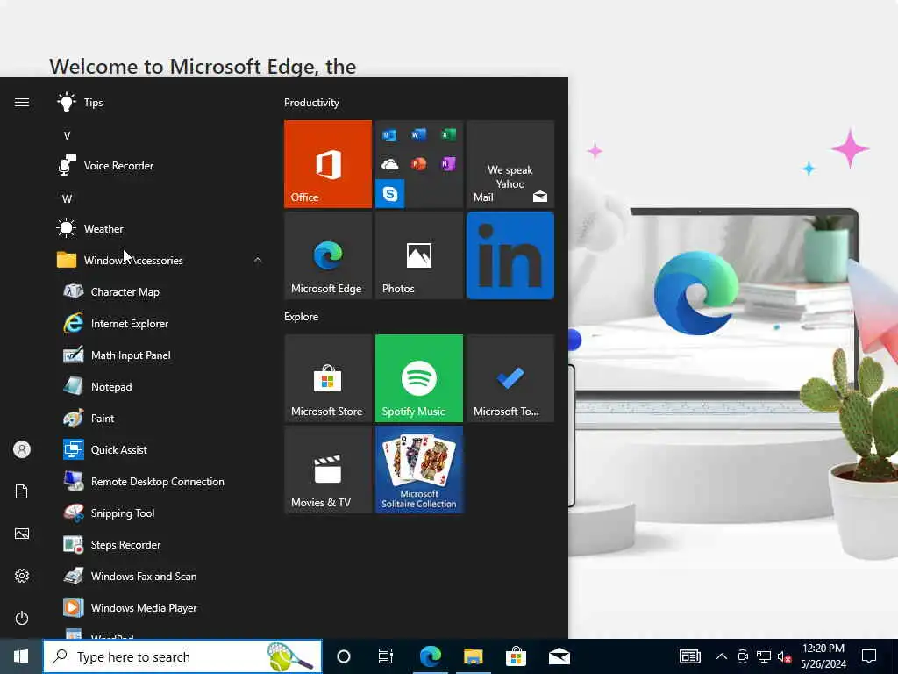Open Microsoft Store from taskbar
The width and height of the screenshot is (898, 674).
tap(516, 656)
